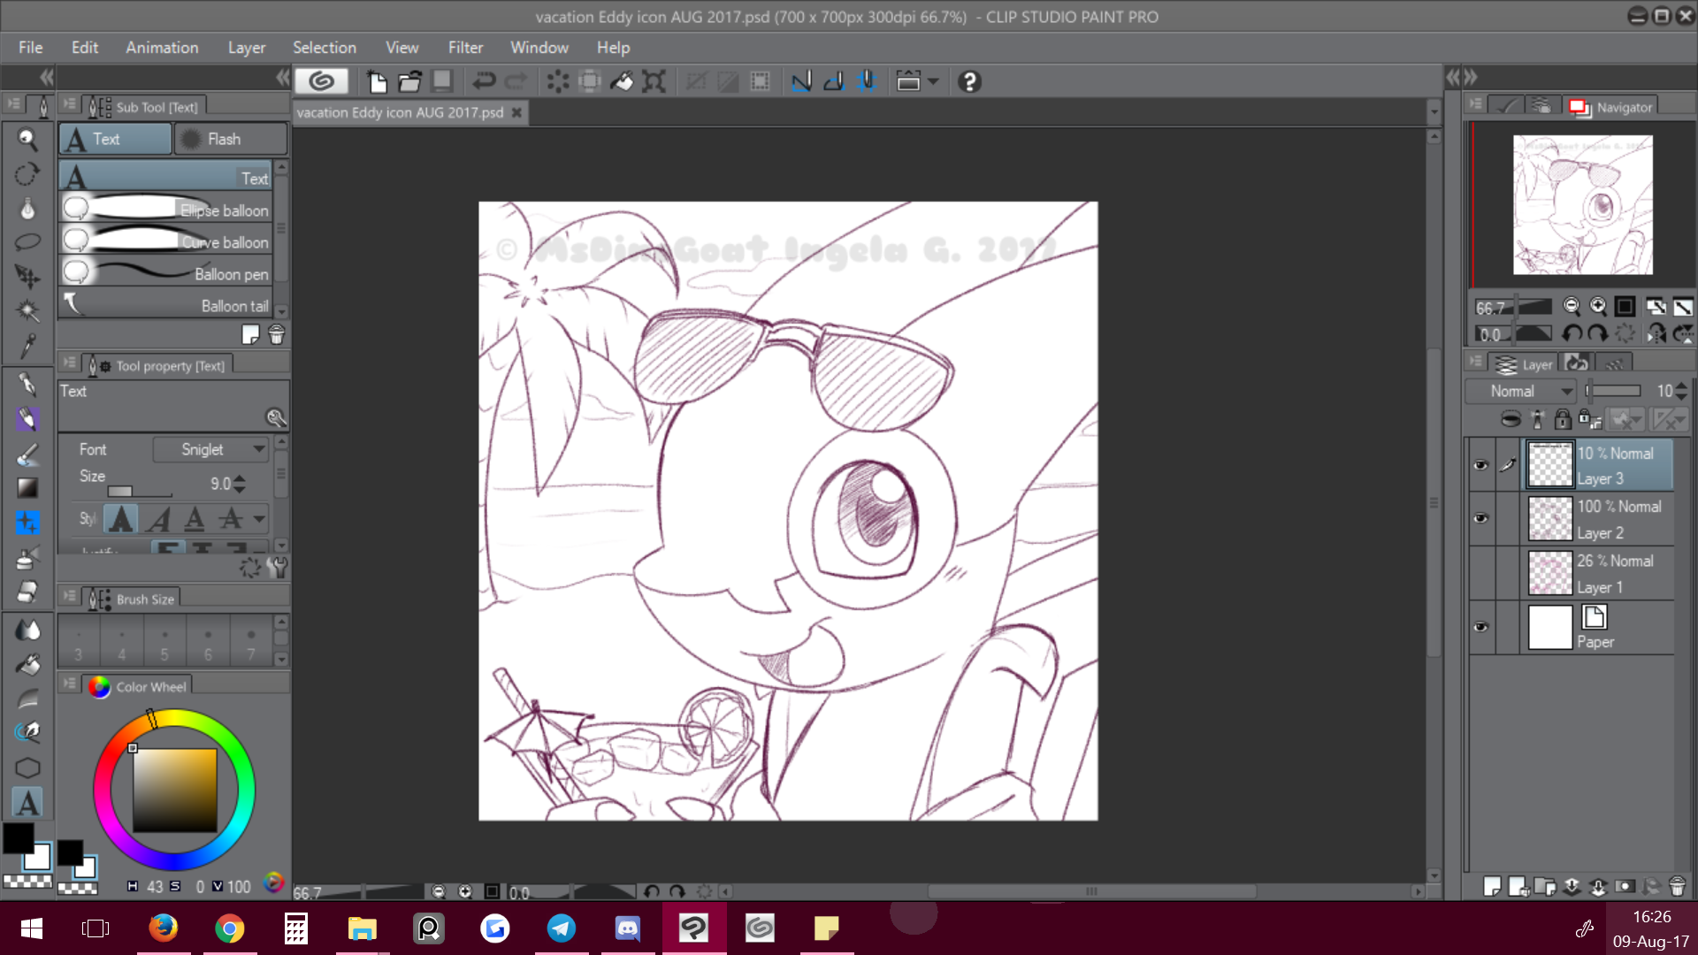Open Discord from the taskbar
The image size is (1698, 955).
click(627, 928)
